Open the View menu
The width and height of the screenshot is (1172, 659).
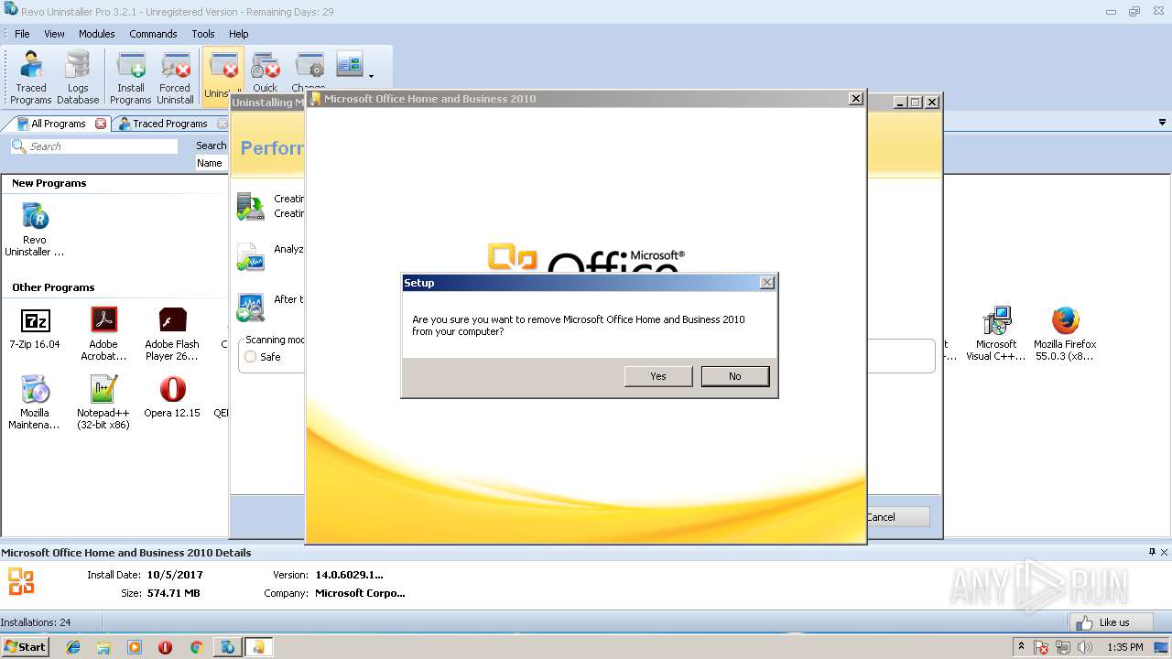point(55,34)
